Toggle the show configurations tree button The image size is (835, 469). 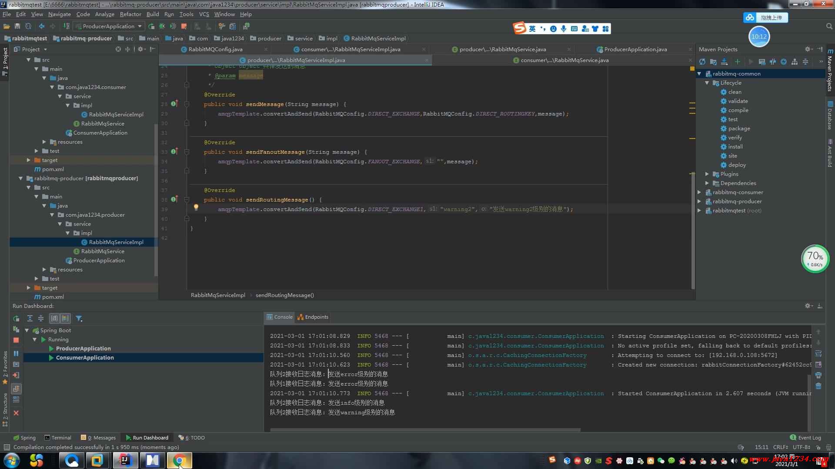[x=16, y=389]
